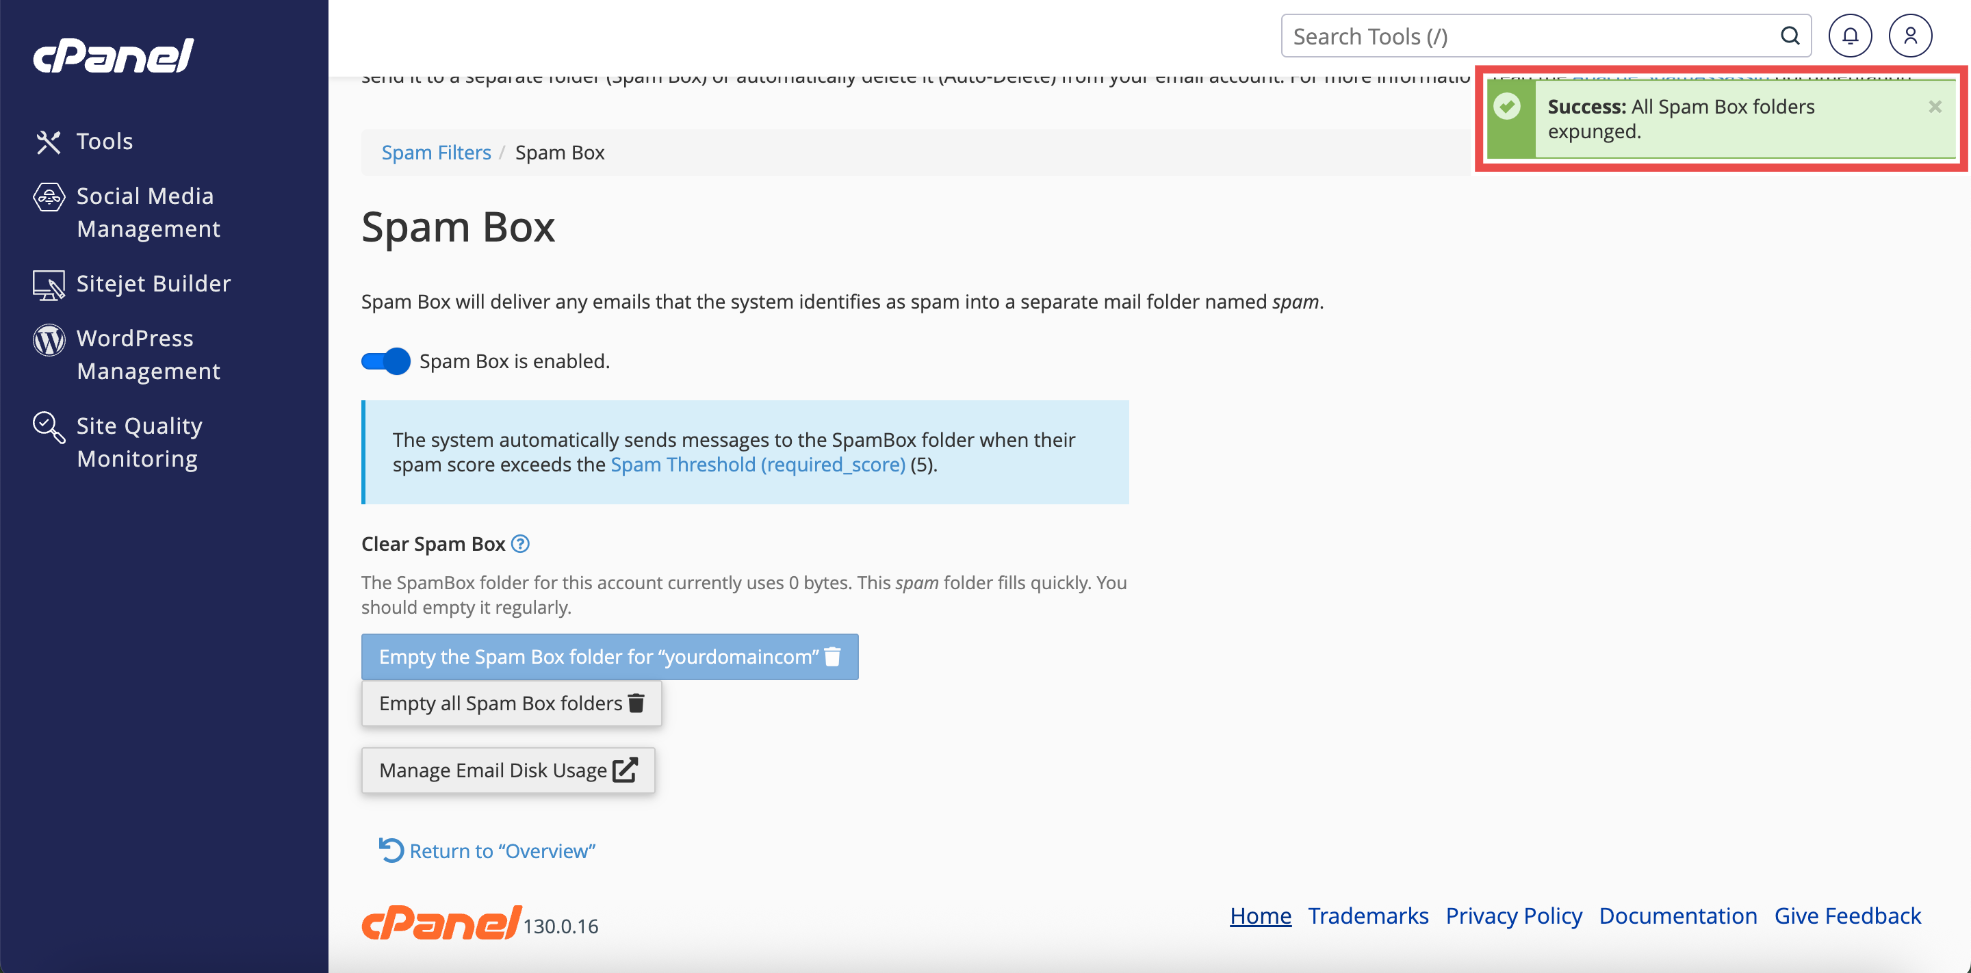Click Spam Threshold (required_score) link
Image resolution: width=1971 pixels, height=973 pixels.
tap(758, 465)
